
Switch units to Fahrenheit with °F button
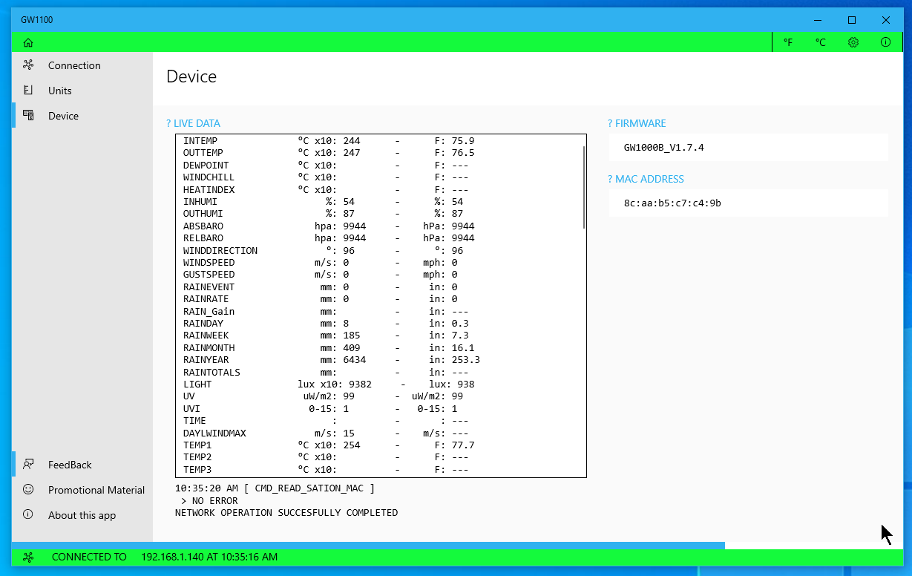tap(788, 42)
